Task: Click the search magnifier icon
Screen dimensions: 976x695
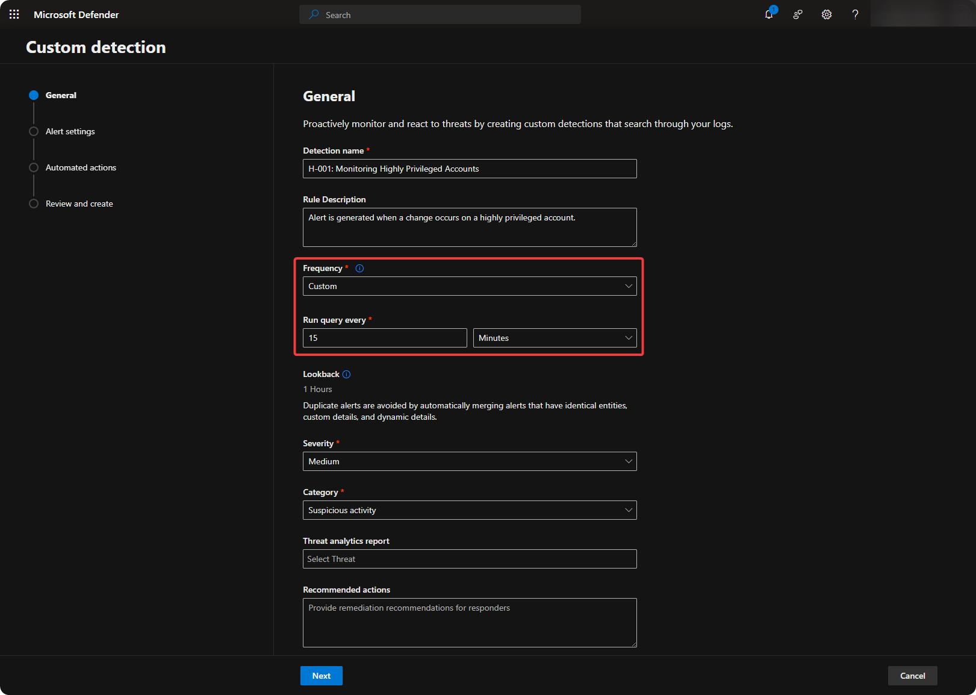Action: click(x=314, y=14)
